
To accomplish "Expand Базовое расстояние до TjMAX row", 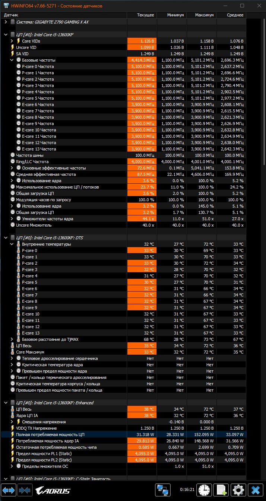I will [x=12, y=339].
